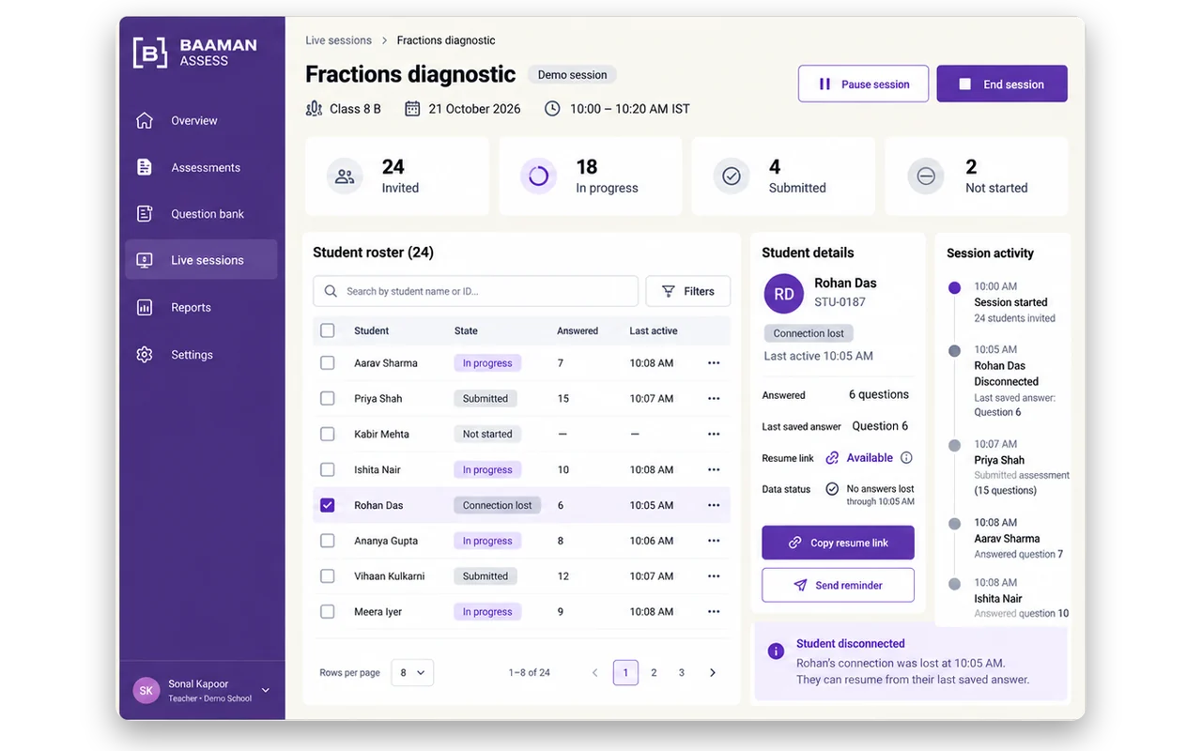The width and height of the screenshot is (1202, 751).
Task: Click the student search field
Action: coord(475,291)
